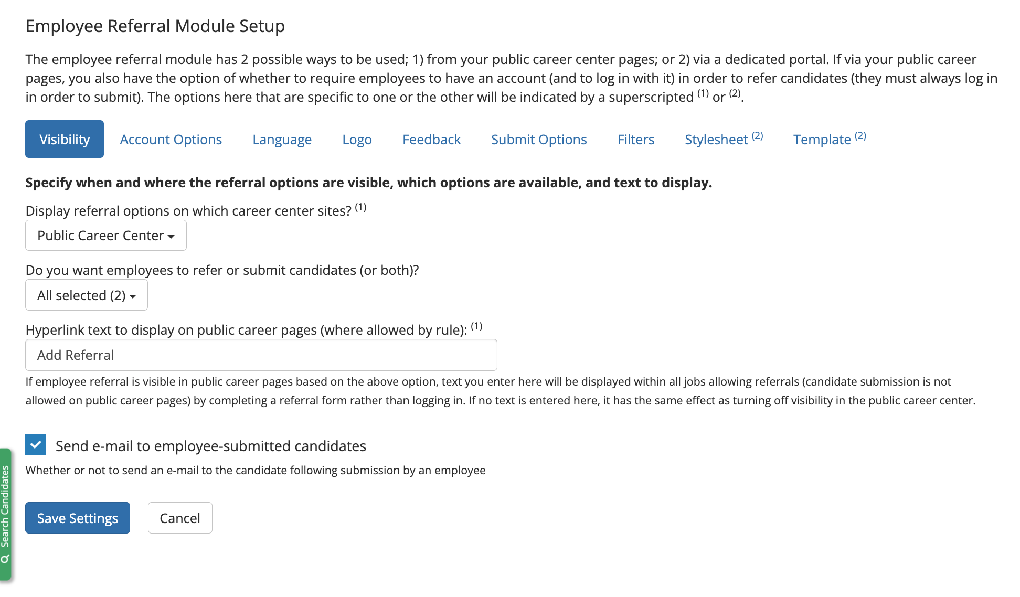Viewport: 1020px width, 597px height.
Task: Open the Submit Options tab
Action: click(x=539, y=140)
